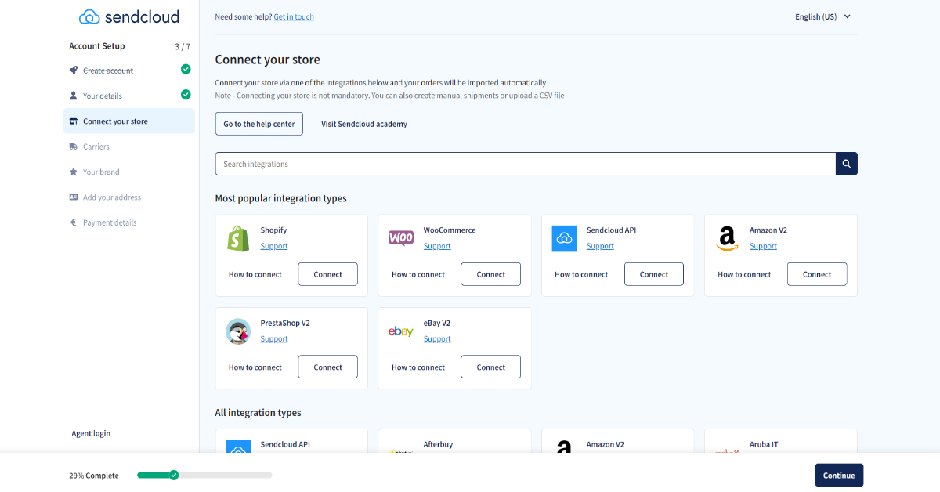This screenshot has height=492, width=940.
Task: Click the eBay V2 logo
Action: [x=401, y=331]
